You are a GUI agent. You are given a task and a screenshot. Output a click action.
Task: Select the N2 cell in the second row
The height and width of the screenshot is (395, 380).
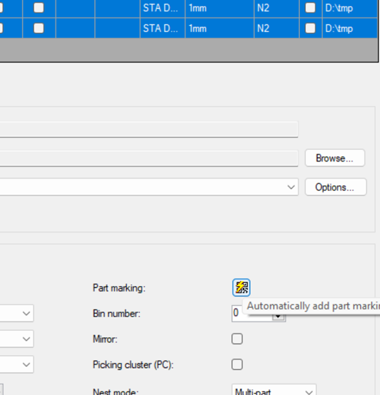click(277, 28)
